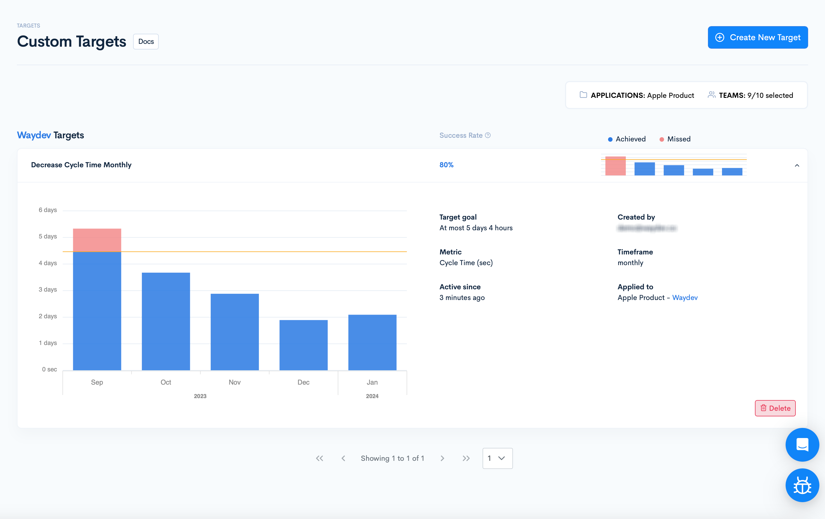Go to the previous page arrow
Screen dimensions: 825x519
(343, 458)
